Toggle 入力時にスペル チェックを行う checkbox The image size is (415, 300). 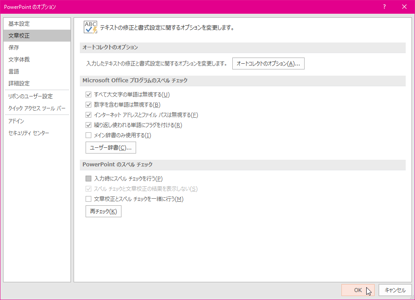[x=88, y=179]
